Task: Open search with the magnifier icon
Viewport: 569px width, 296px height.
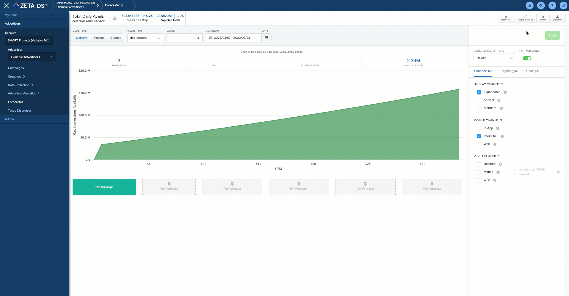Action: (541, 6)
